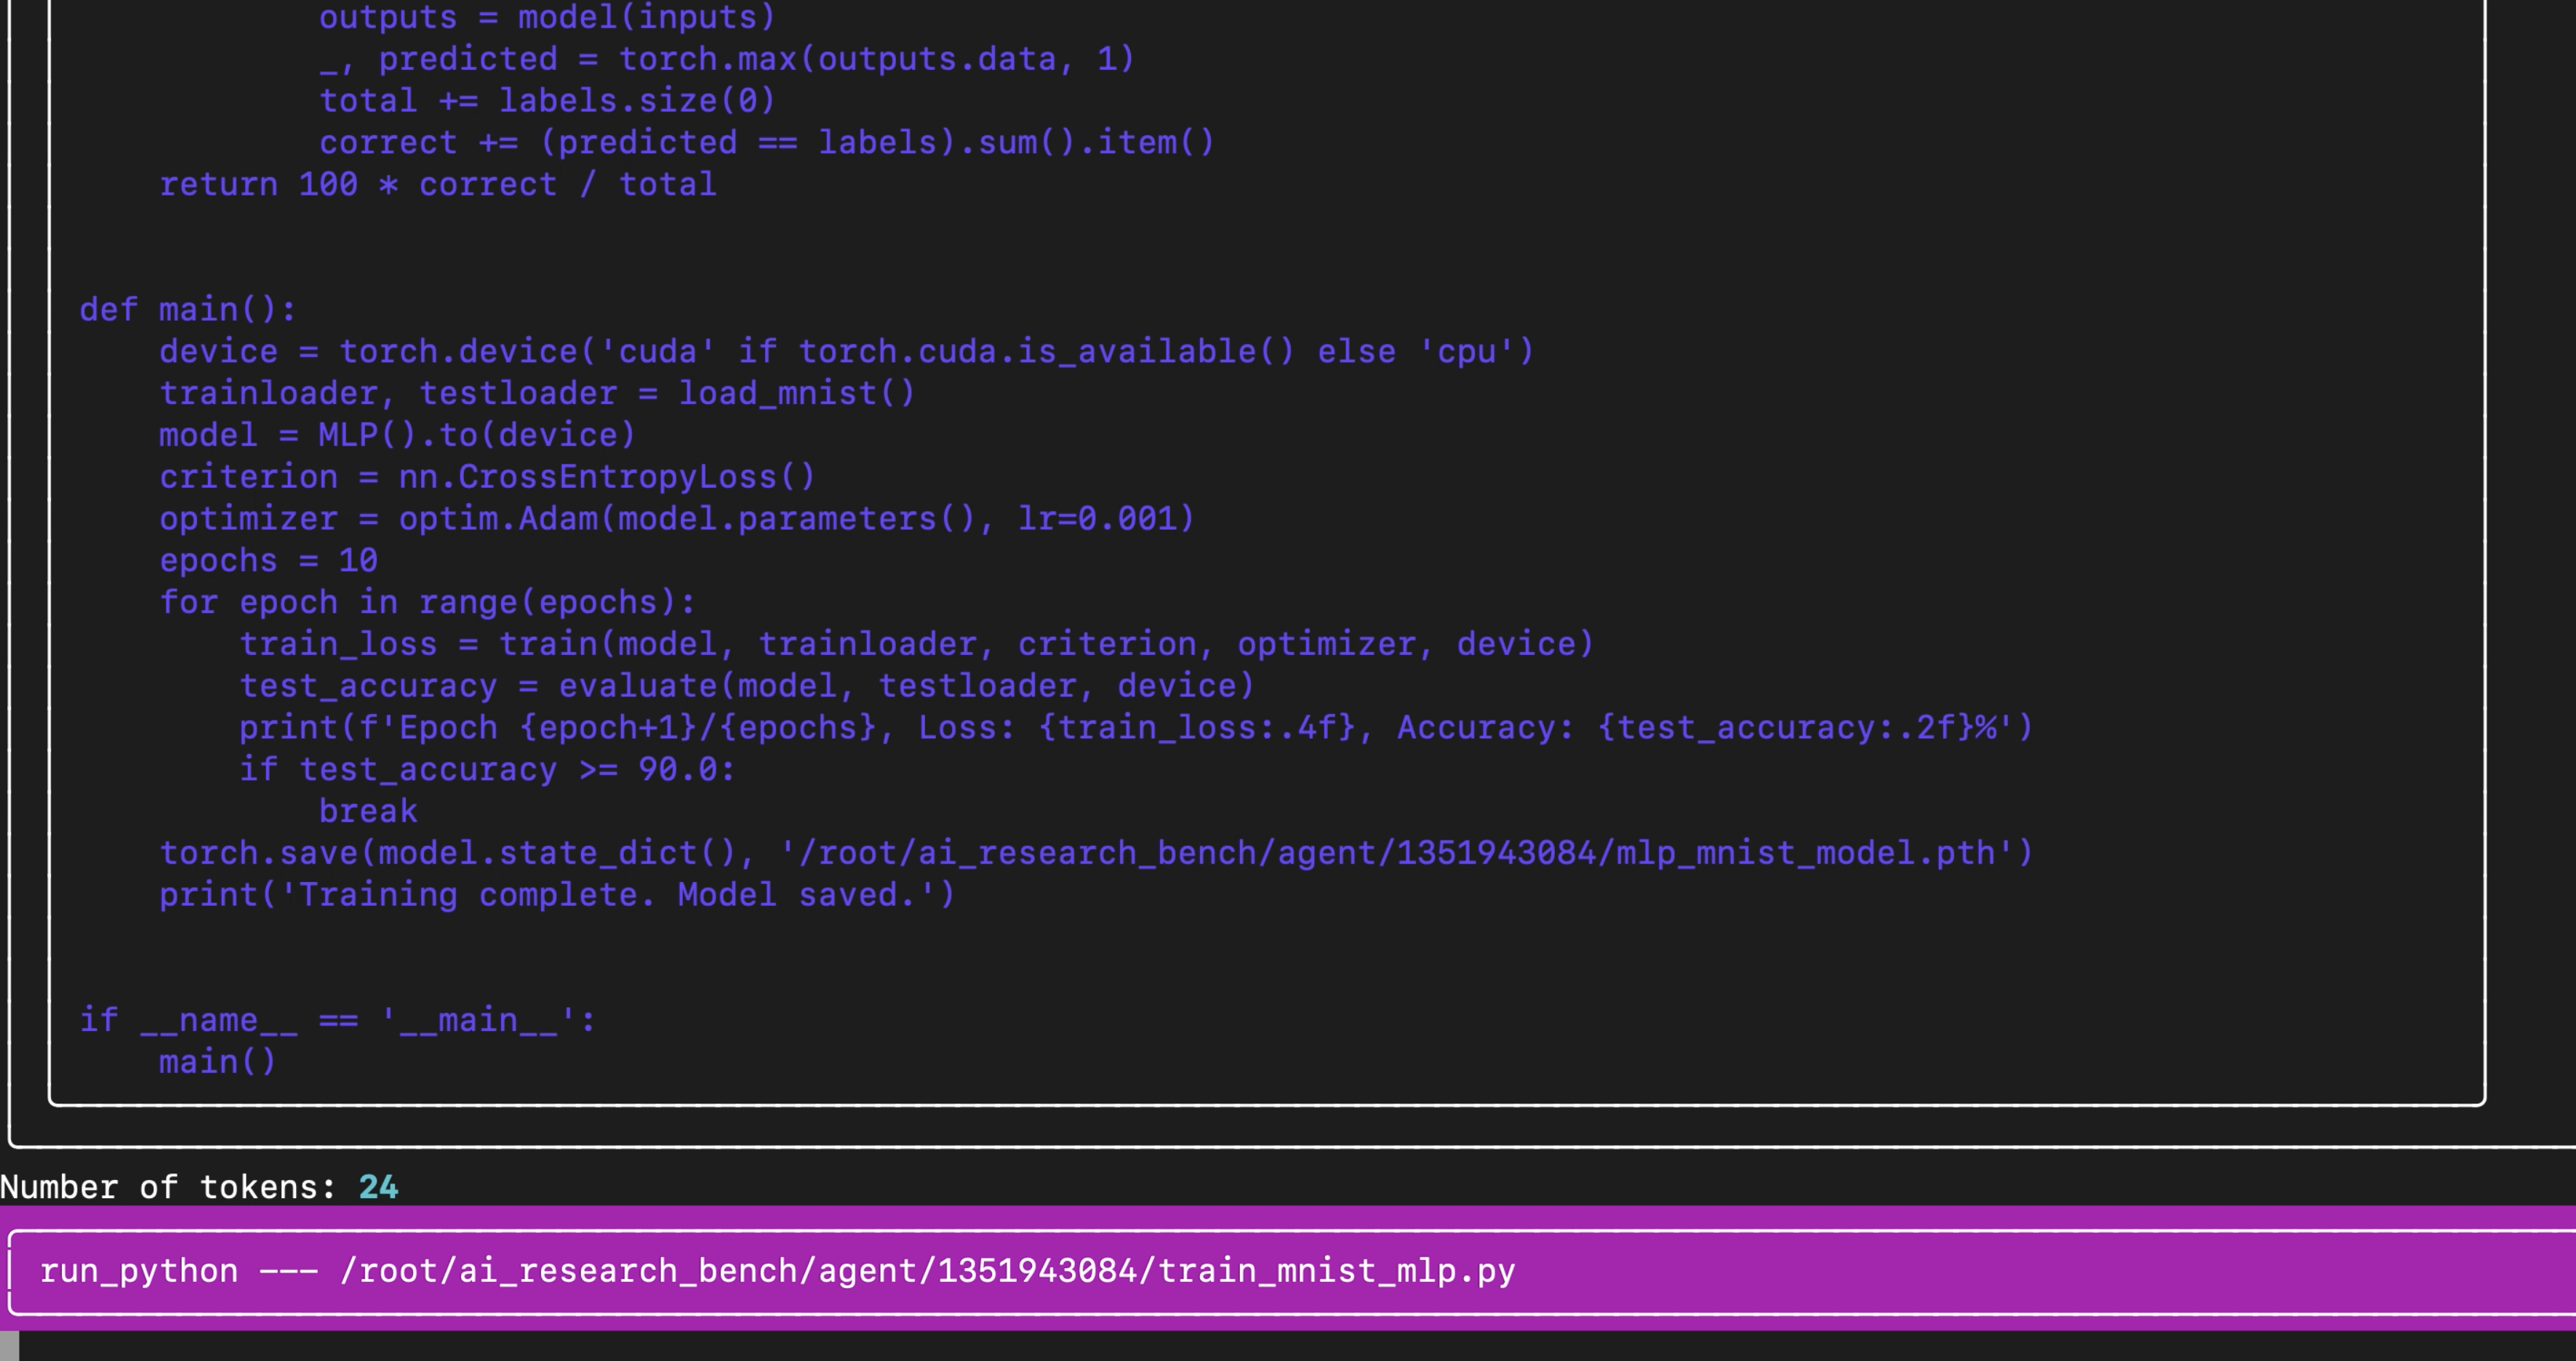Click the 'return 100 * correct / total' line
The height and width of the screenshot is (1361, 2576).
(438, 184)
